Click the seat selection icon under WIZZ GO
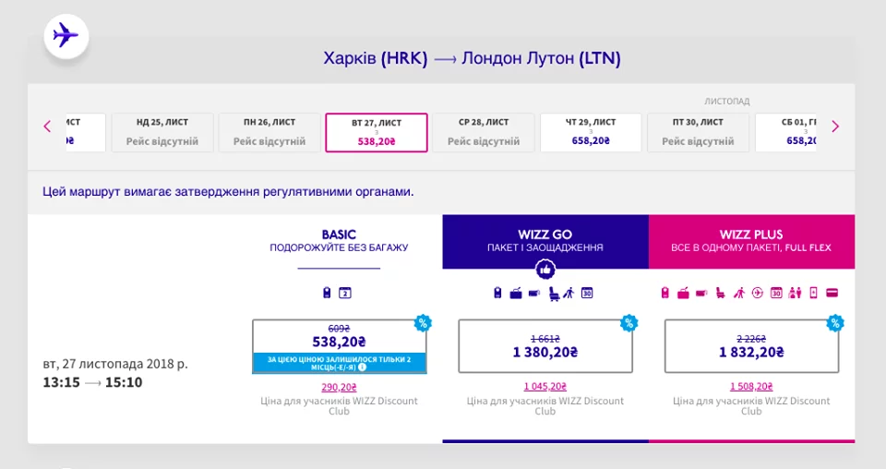This screenshot has width=886, height=469. pos(554,294)
